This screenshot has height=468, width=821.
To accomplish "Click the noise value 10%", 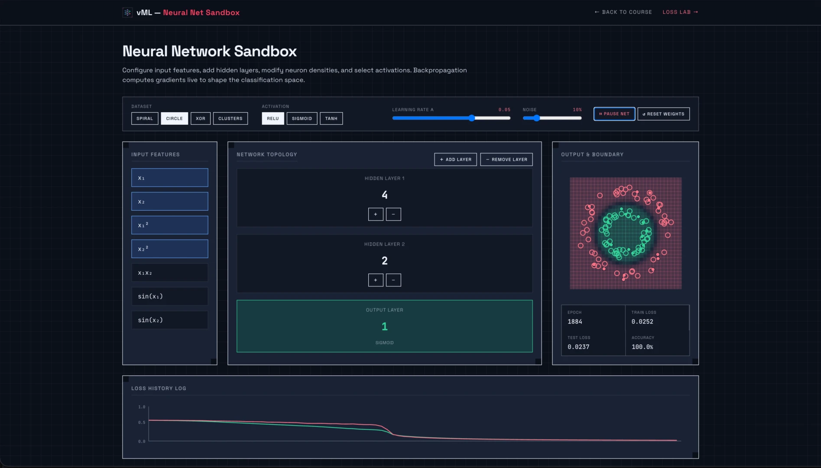I will pyautogui.click(x=577, y=110).
